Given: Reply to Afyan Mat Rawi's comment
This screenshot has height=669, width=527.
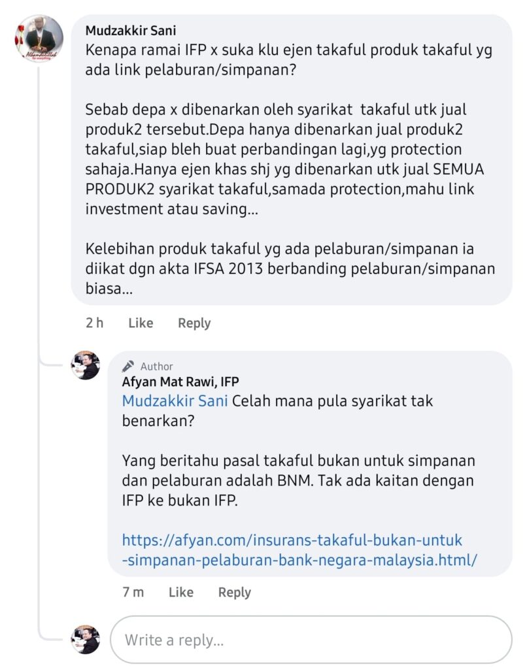Looking at the screenshot, I should [x=235, y=592].
